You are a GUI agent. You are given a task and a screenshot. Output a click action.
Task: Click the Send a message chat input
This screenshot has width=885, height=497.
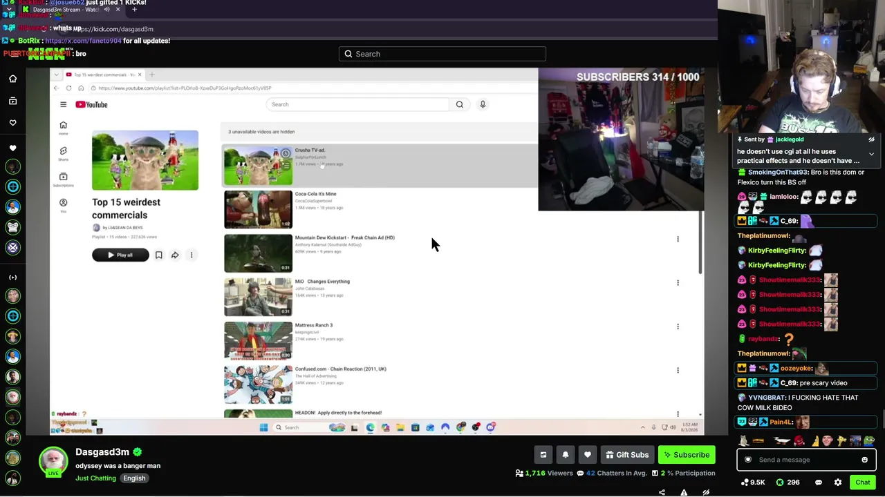806,460
